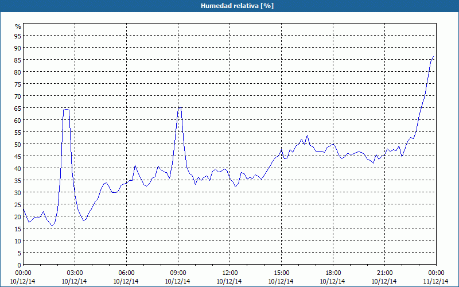Select the 30 label on the vertical axis

[18, 192]
